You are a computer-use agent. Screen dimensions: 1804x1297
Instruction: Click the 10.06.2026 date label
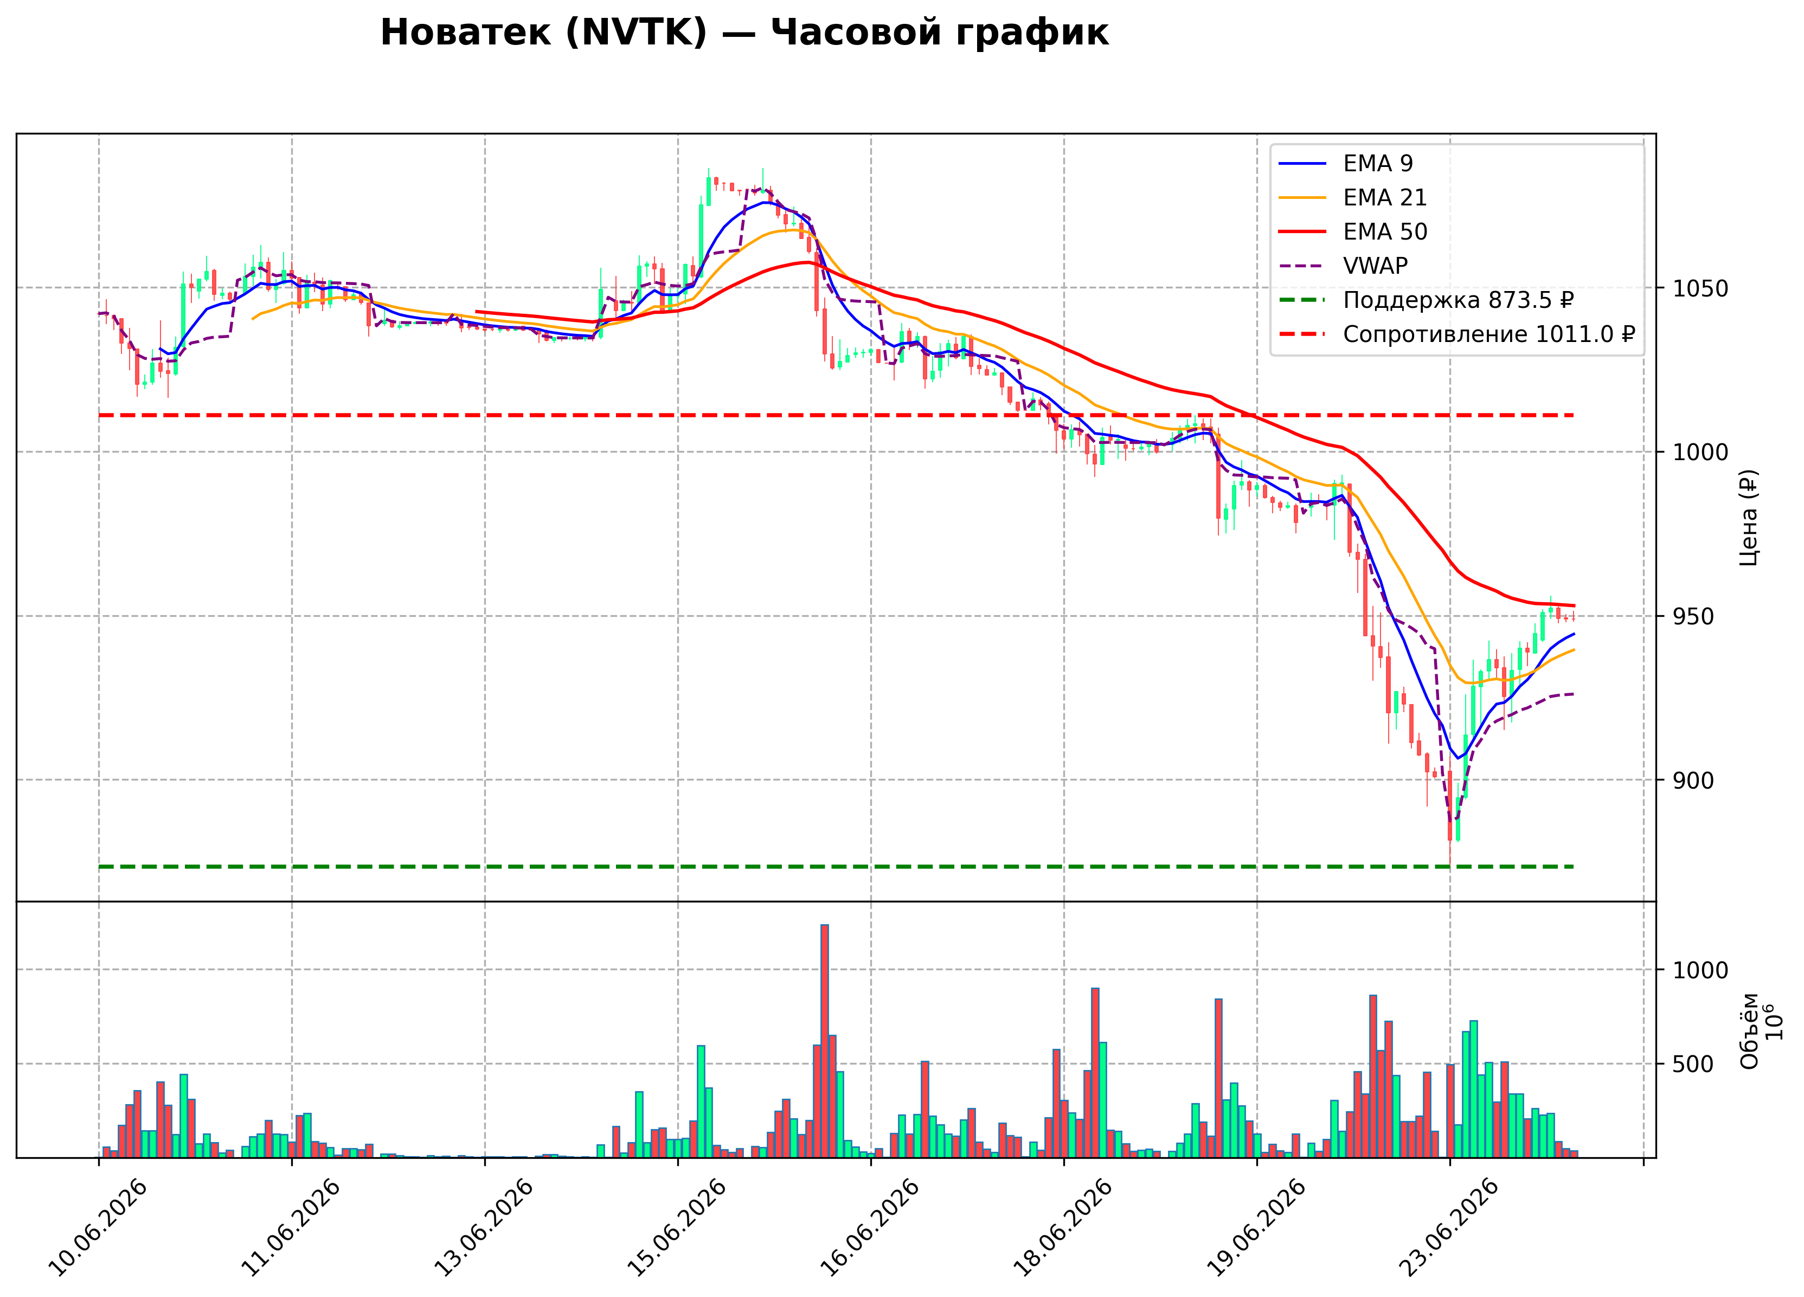[x=98, y=1228]
